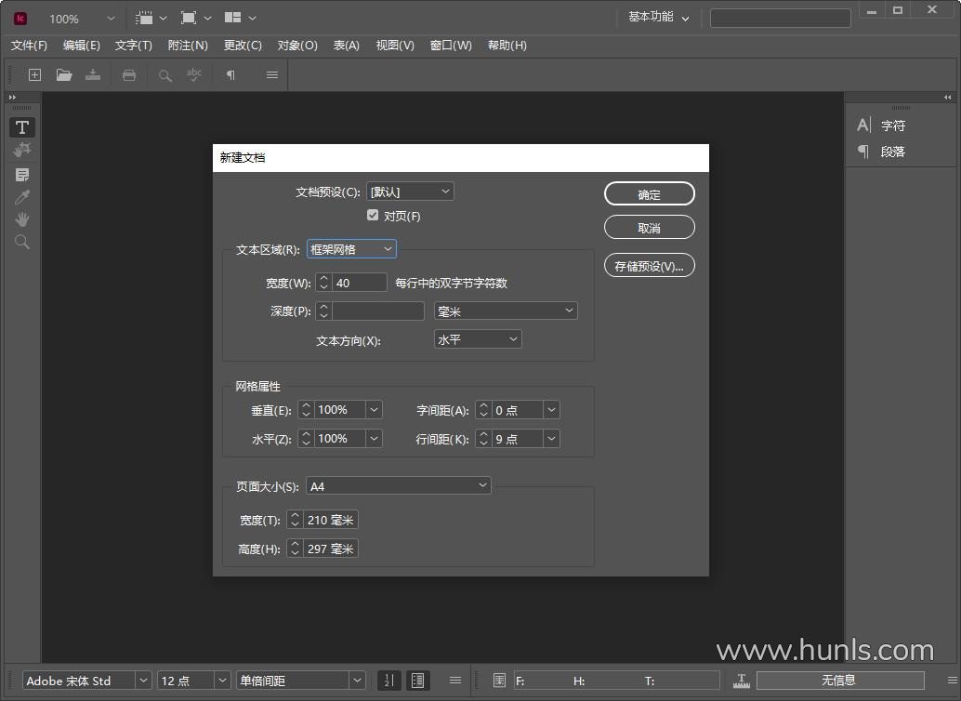Open the 文本方向 水平 dropdown

point(478,339)
